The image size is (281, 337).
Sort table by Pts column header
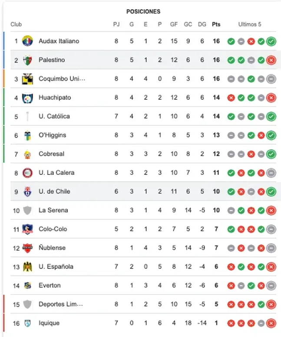[216, 24]
